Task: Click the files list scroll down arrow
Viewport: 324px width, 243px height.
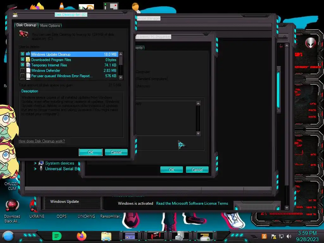Action: (121, 77)
